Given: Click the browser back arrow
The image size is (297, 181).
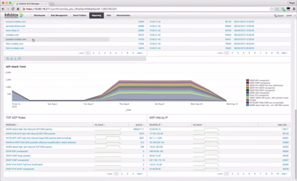Looking at the screenshot, I should tap(3, 8).
